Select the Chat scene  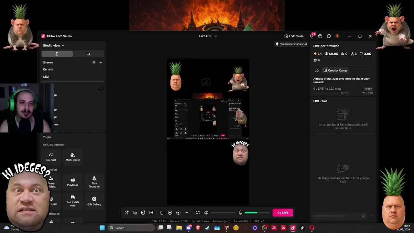pyautogui.click(x=46, y=77)
